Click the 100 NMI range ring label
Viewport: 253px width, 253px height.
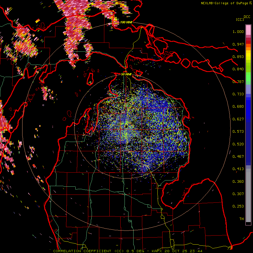click(x=126, y=22)
